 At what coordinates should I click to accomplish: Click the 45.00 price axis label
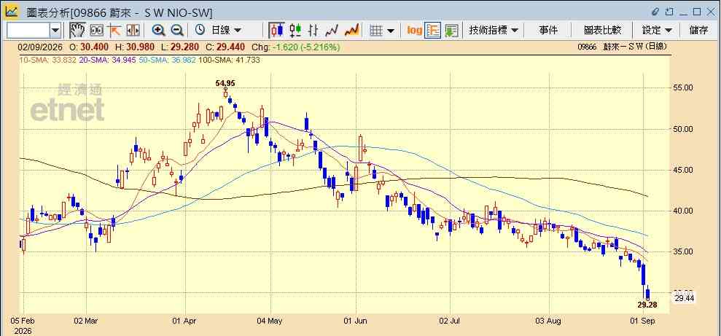click(683, 170)
